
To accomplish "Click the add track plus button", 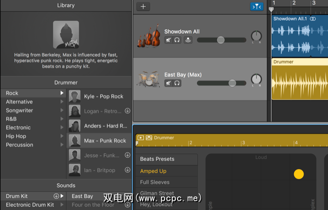I will click(143, 7).
